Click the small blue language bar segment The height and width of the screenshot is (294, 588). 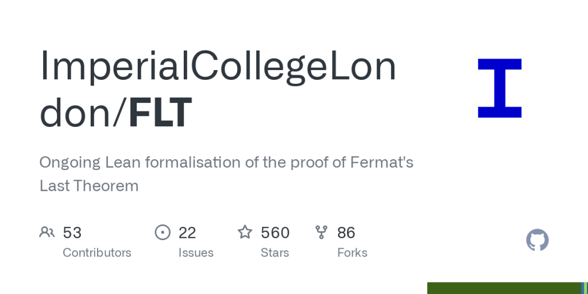[583, 288]
